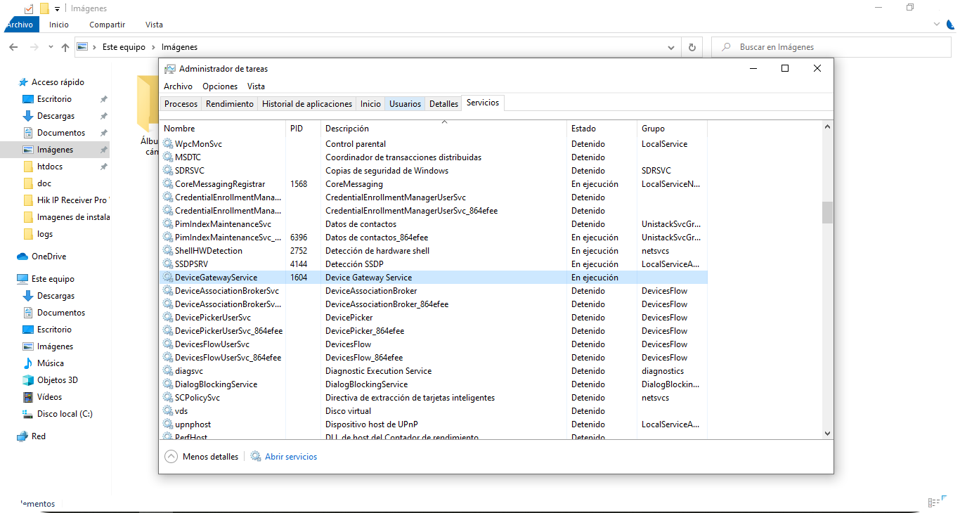Click the gear icon beside Abrir servicios
The image size is (960, 513).
[x=256, y=457]
